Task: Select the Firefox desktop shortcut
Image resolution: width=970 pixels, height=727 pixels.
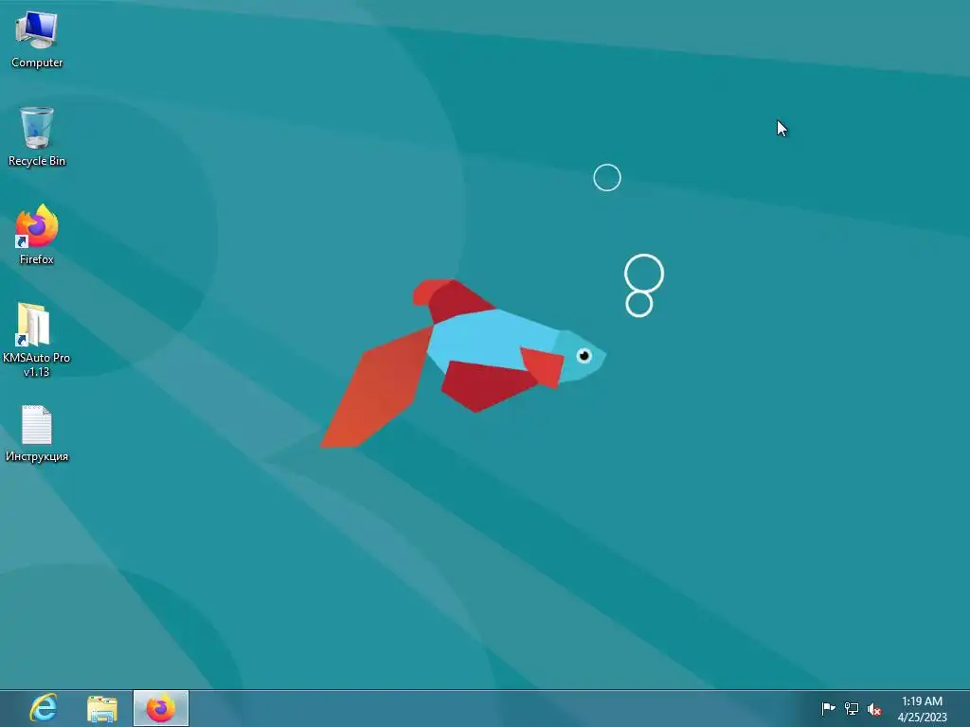Action: (37, 235)
